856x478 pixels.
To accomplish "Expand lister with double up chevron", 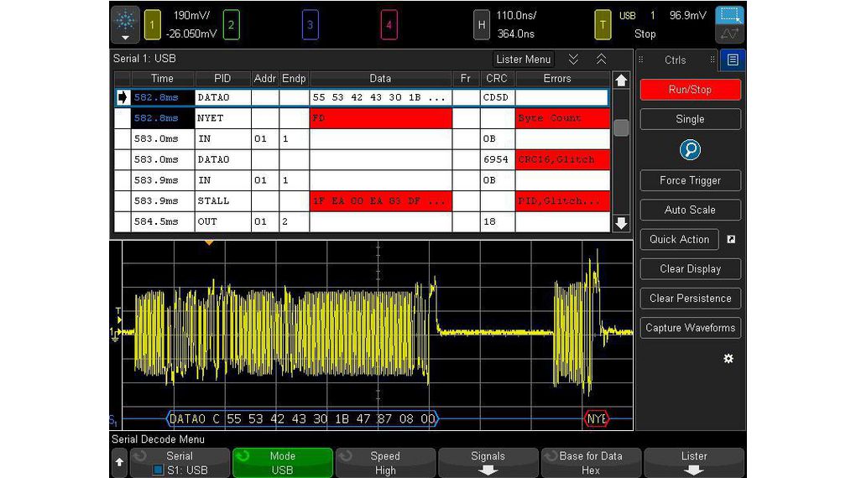I will [601, 59].
